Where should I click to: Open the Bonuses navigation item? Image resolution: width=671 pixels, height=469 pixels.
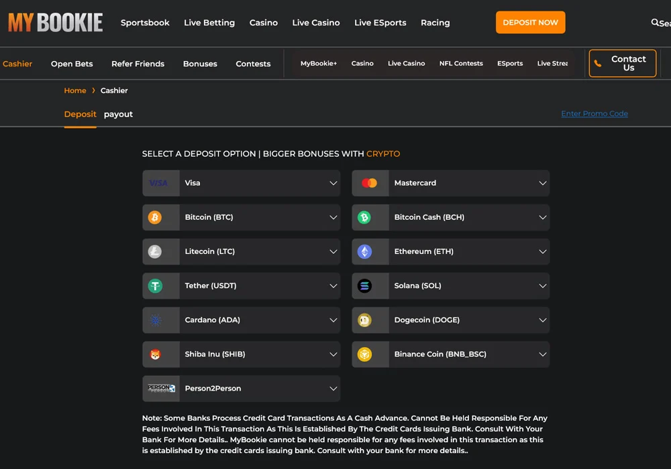pyautogui.click(x=200, y=64)
